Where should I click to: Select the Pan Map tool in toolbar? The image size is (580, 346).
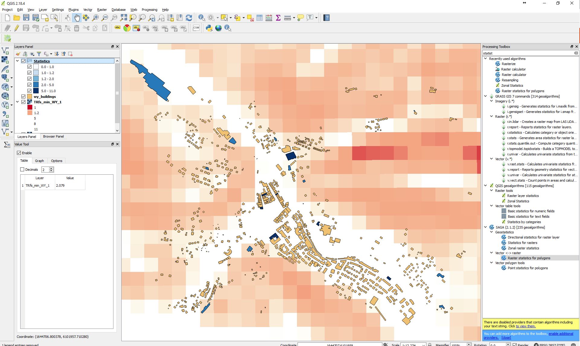point(77,18)
